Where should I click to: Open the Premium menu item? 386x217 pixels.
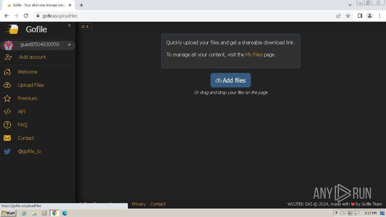tap(27, 98)
